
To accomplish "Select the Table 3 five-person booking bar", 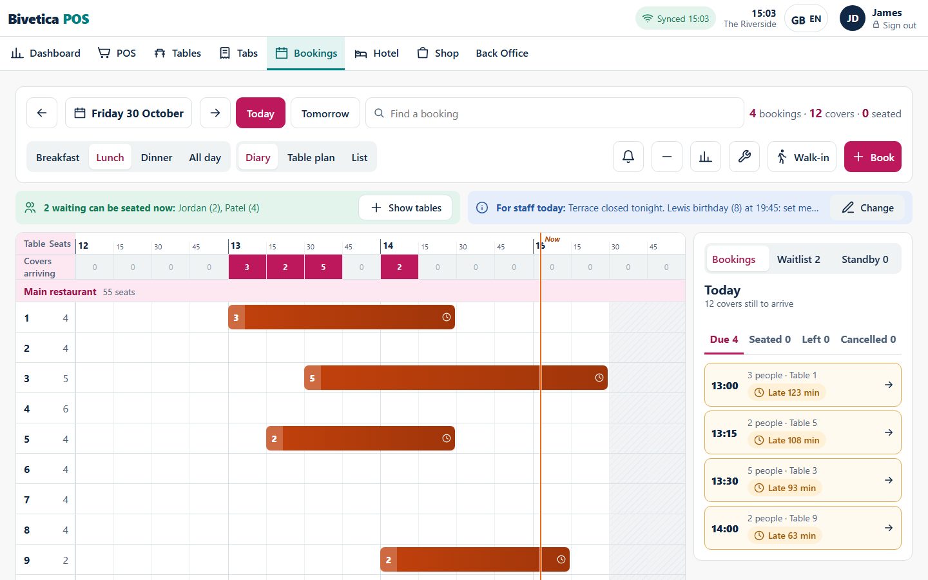I will 456,378.
